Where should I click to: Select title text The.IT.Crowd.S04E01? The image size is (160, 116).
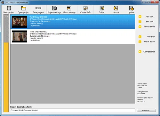38,17
